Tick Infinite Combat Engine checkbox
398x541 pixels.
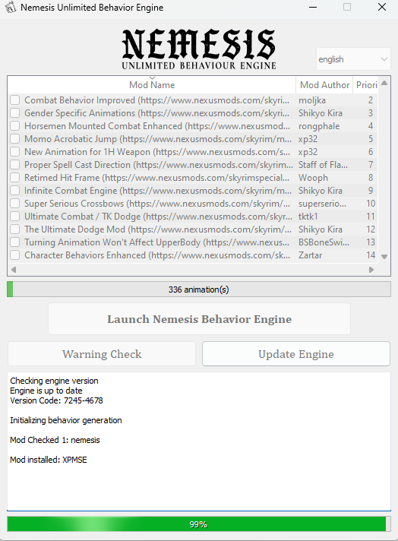[x=15, y=191]
